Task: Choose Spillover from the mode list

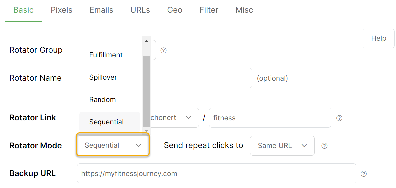Action: click(109, 77)
